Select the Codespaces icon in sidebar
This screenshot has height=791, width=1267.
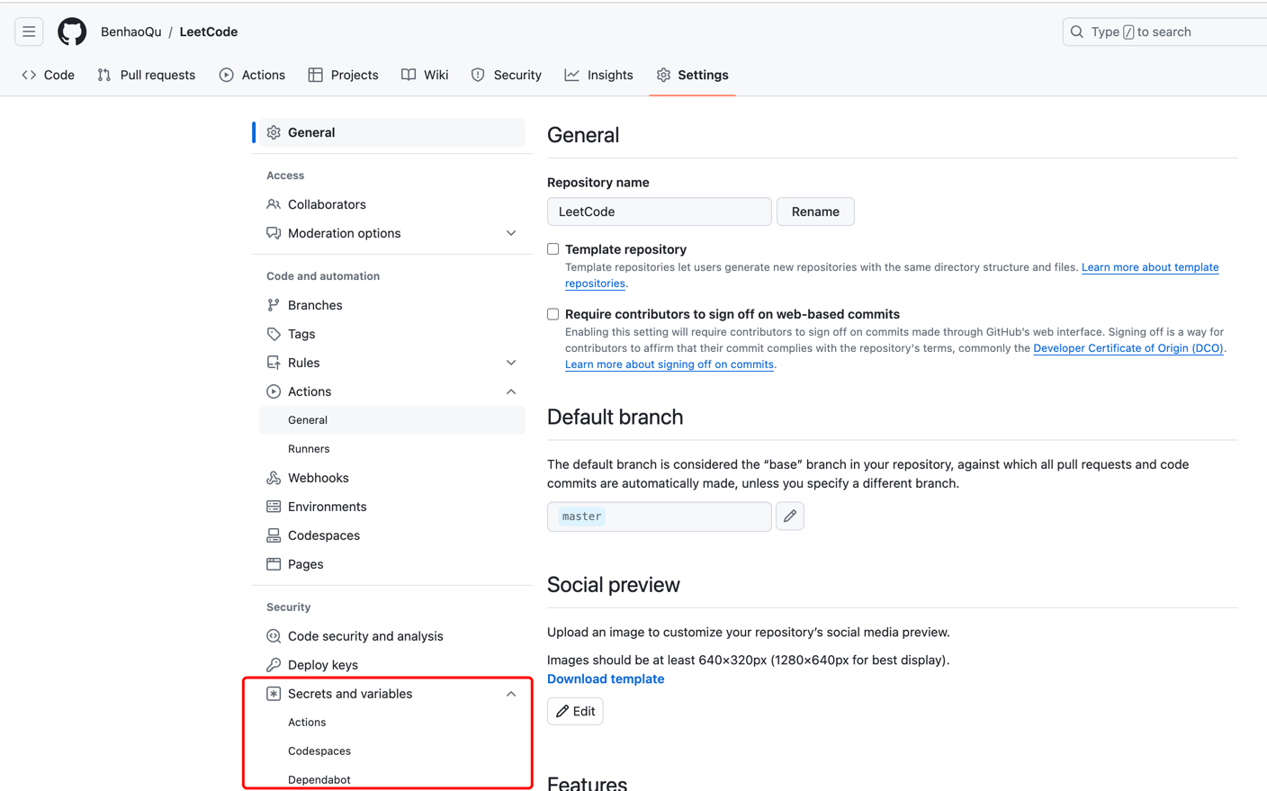[273, 535]
